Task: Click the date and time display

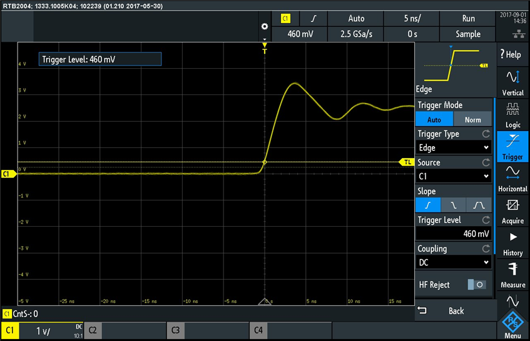Action: [513, 18]
